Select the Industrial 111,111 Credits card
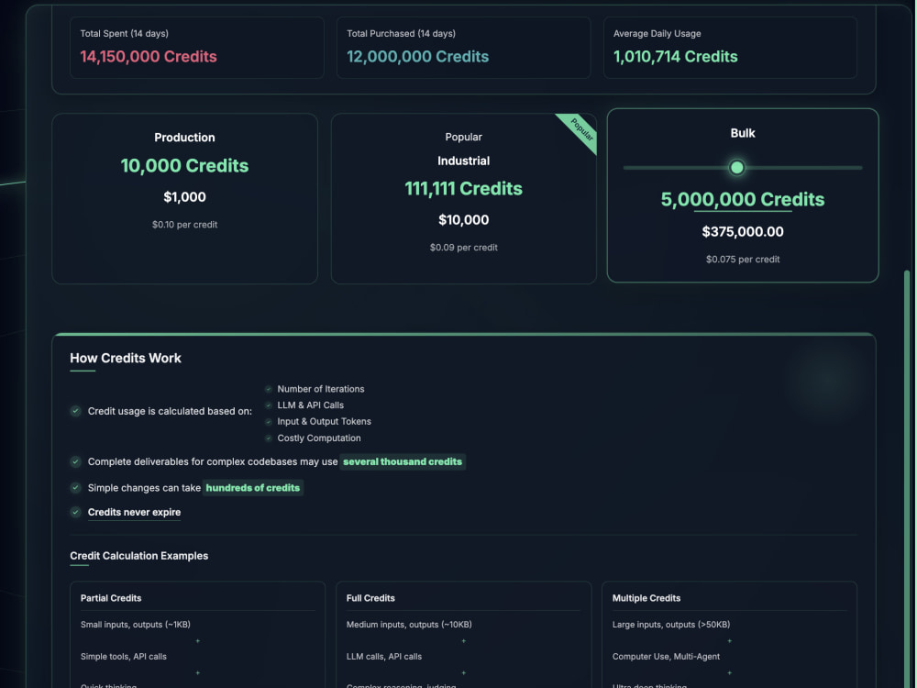 464,199
